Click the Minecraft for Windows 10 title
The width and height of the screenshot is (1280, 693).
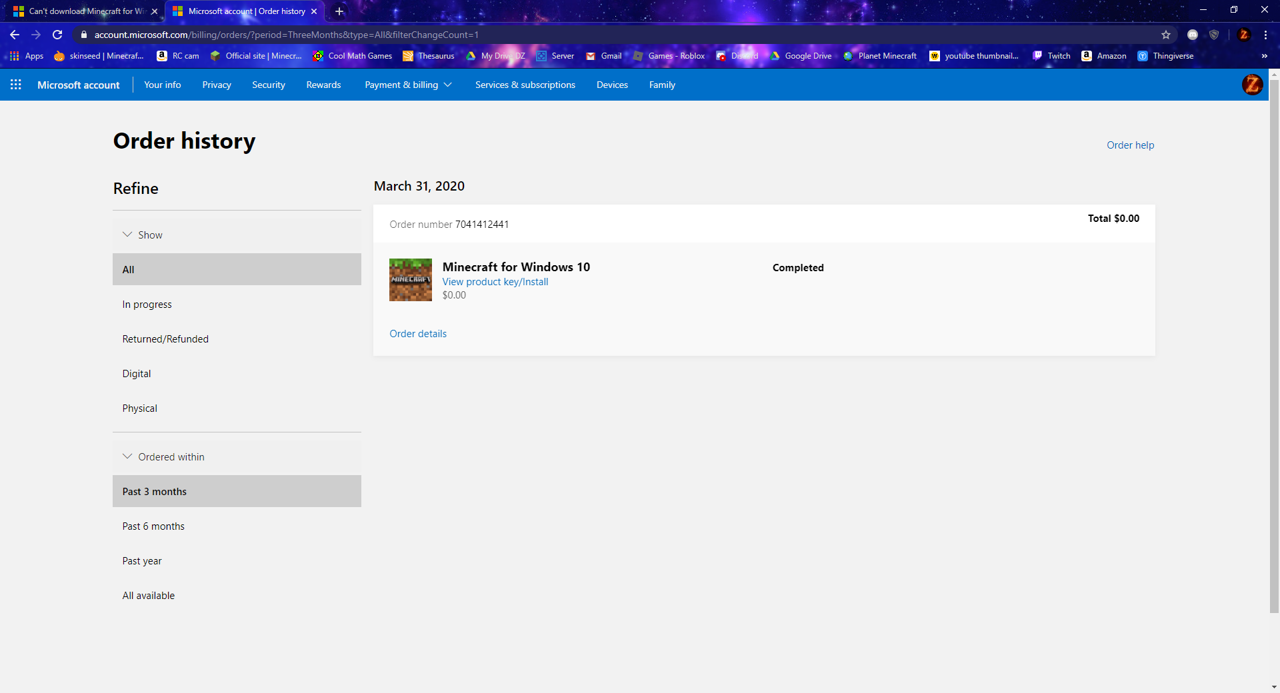pos(516,267)
